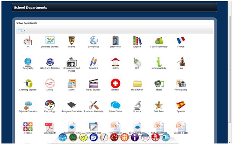Select the Science microscope icon
Viewport: 233px width, 145px height.
click(137, 105)
